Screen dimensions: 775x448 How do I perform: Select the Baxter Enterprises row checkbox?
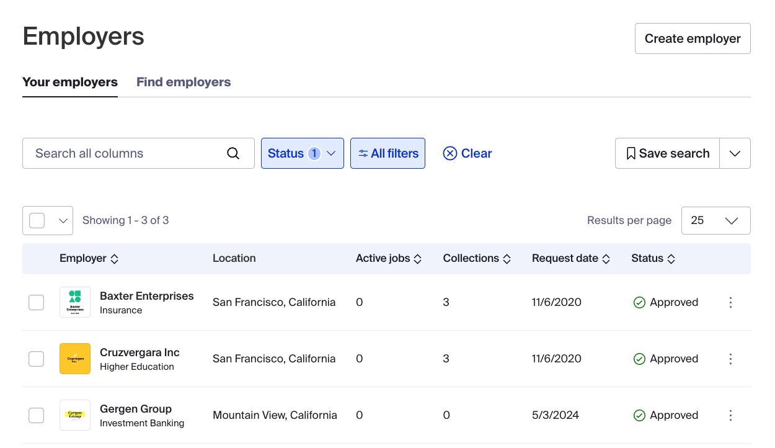coord(37,302)
